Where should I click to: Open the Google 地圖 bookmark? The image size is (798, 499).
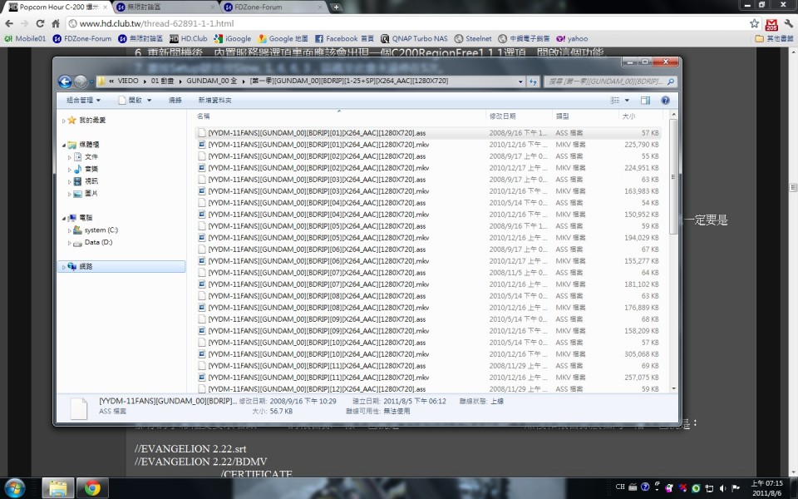click(x=283, y=39)
